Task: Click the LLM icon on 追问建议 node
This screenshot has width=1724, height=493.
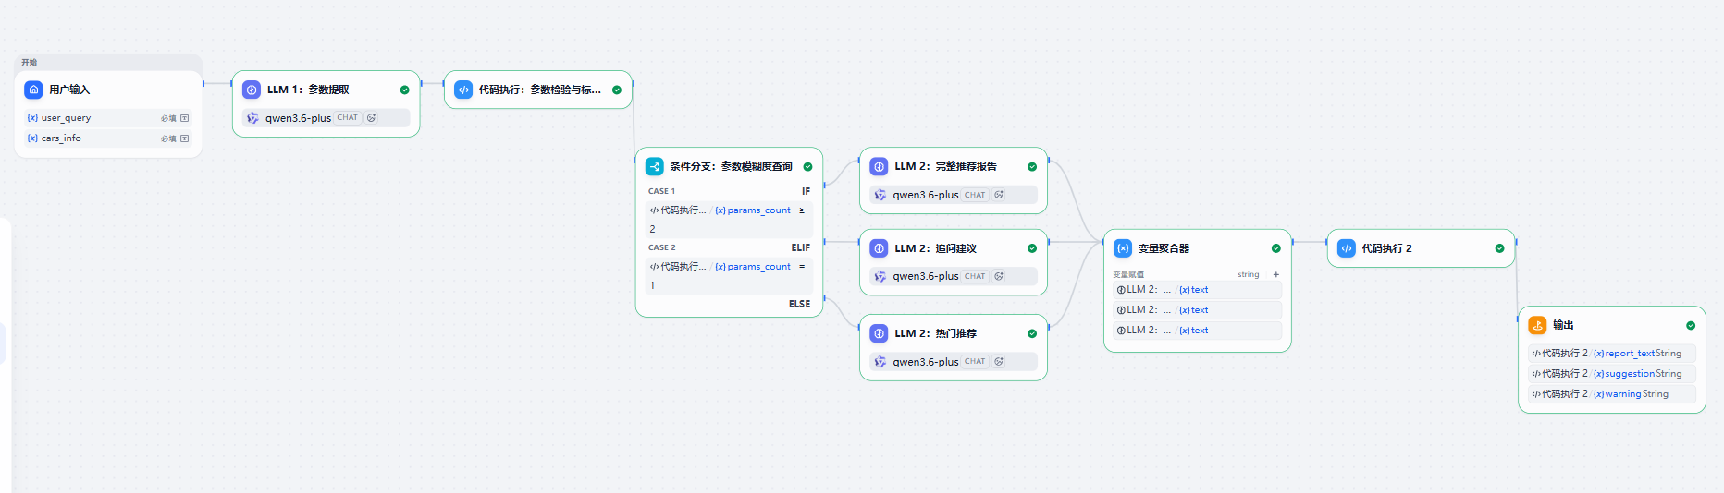Action: coord(879,248)
